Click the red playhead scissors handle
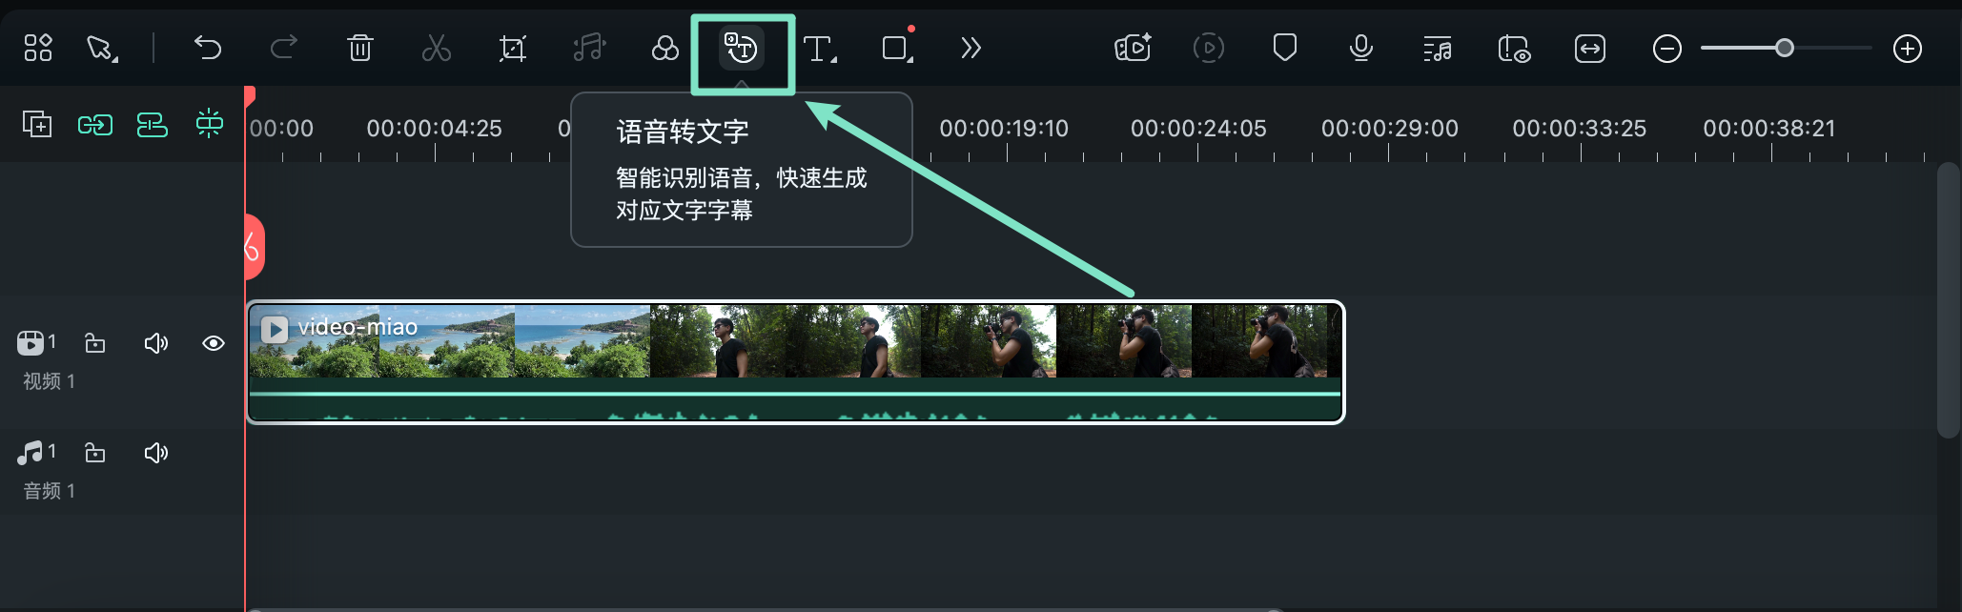The height and width of the screenshot is (612, 1962). point(254,247)
